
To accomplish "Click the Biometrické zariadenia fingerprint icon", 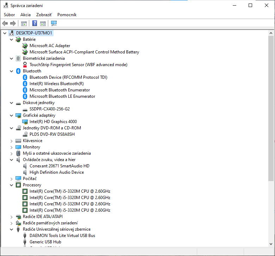I will pyautogui.click(x=18, y=58).
